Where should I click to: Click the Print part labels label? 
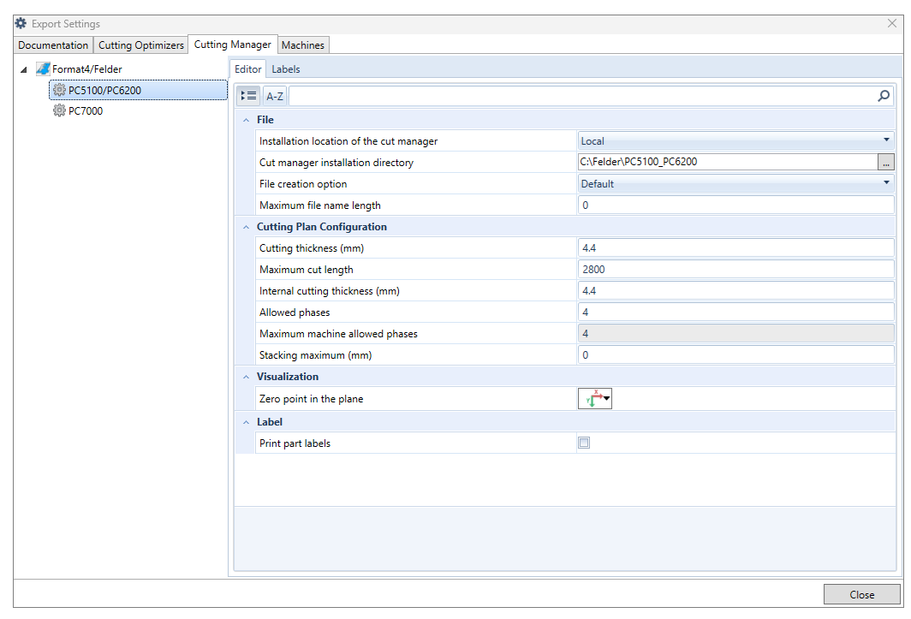(x=295, y=443)
